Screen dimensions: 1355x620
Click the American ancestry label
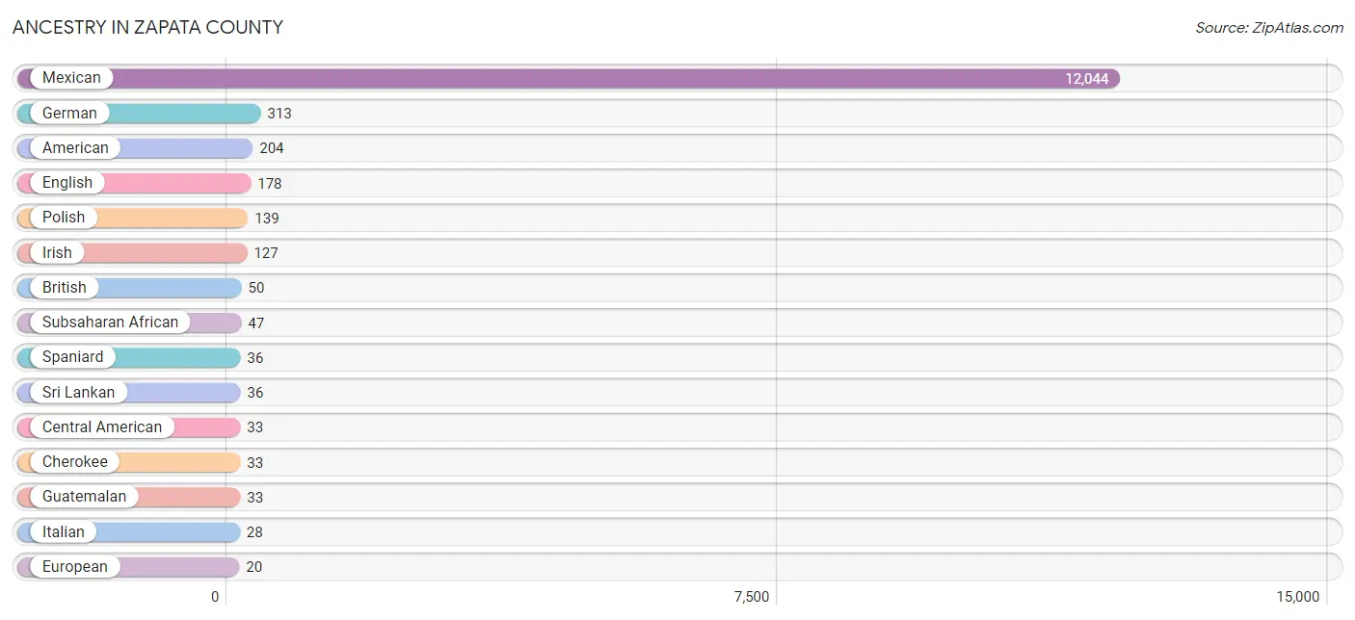coord(75,147)
